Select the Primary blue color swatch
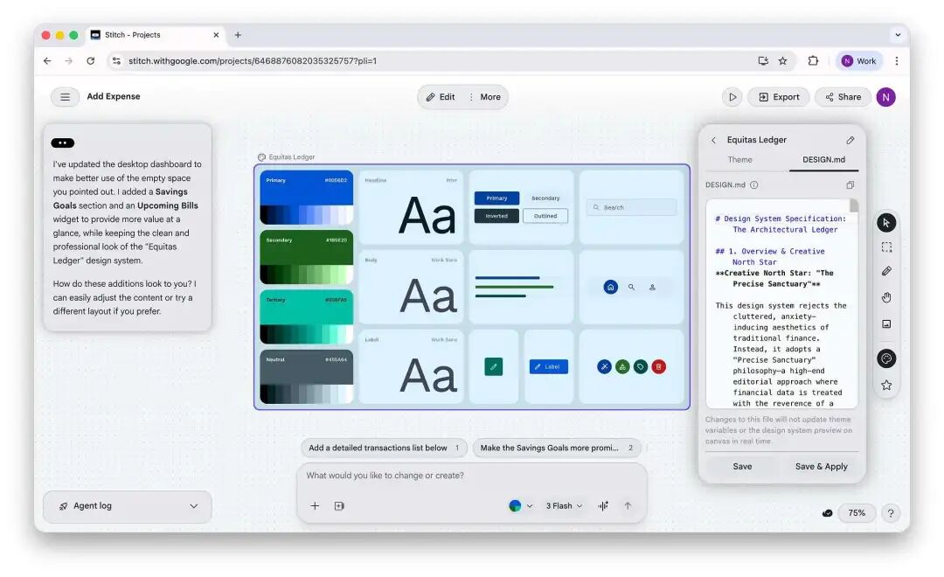Screen dimensions: 944x577 point(307,198)
